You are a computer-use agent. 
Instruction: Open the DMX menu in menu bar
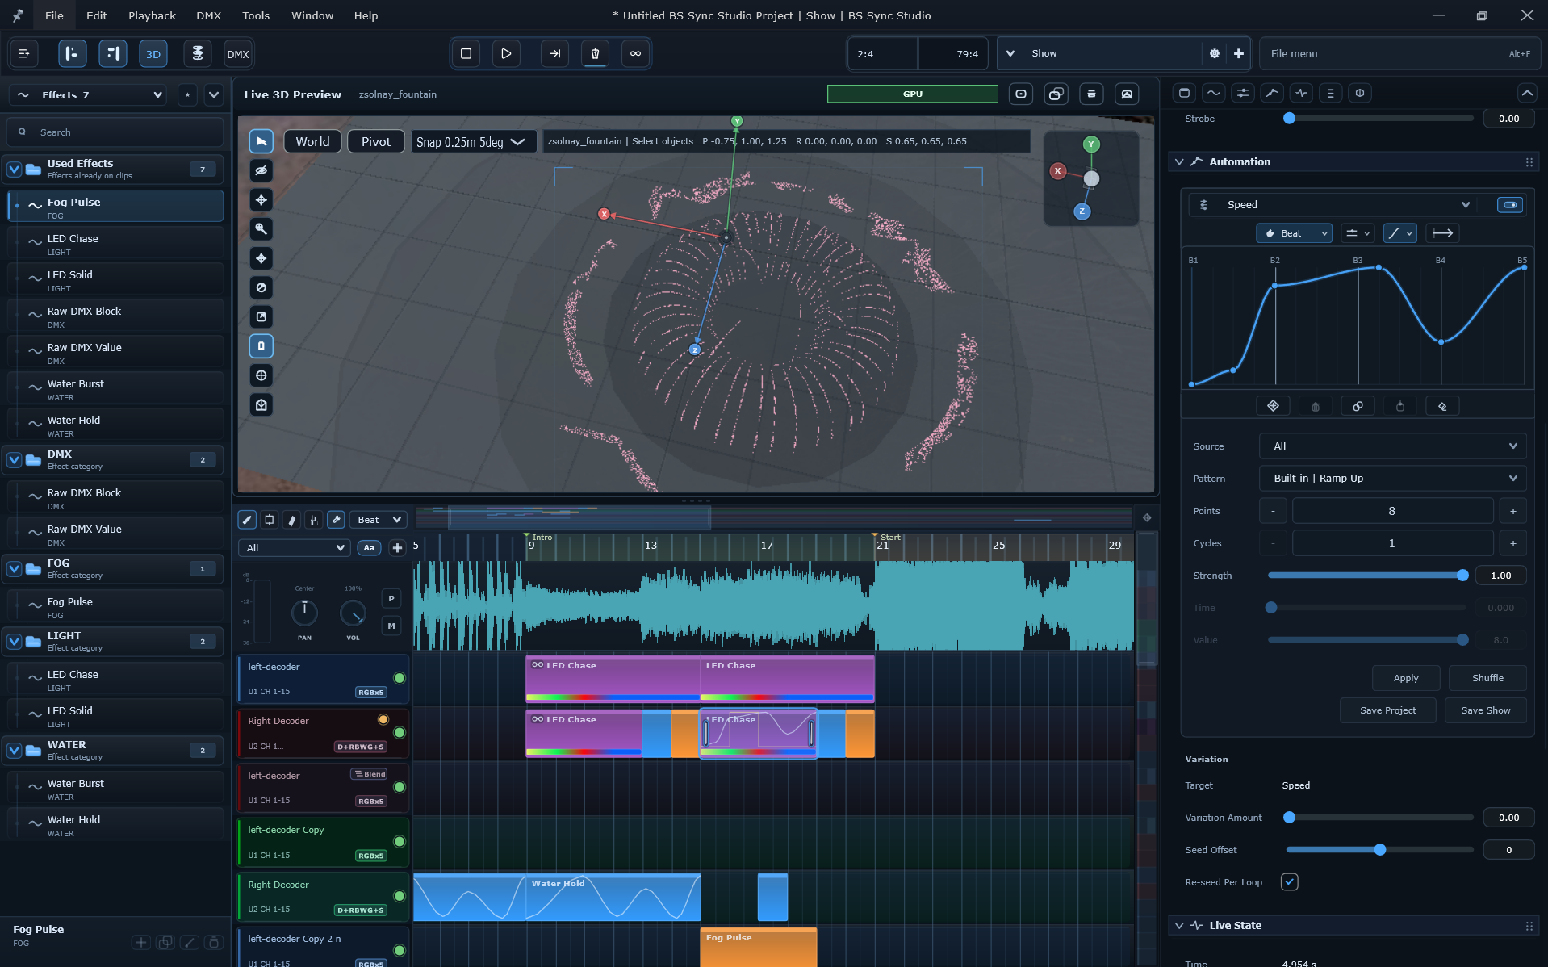coord(208,15)
